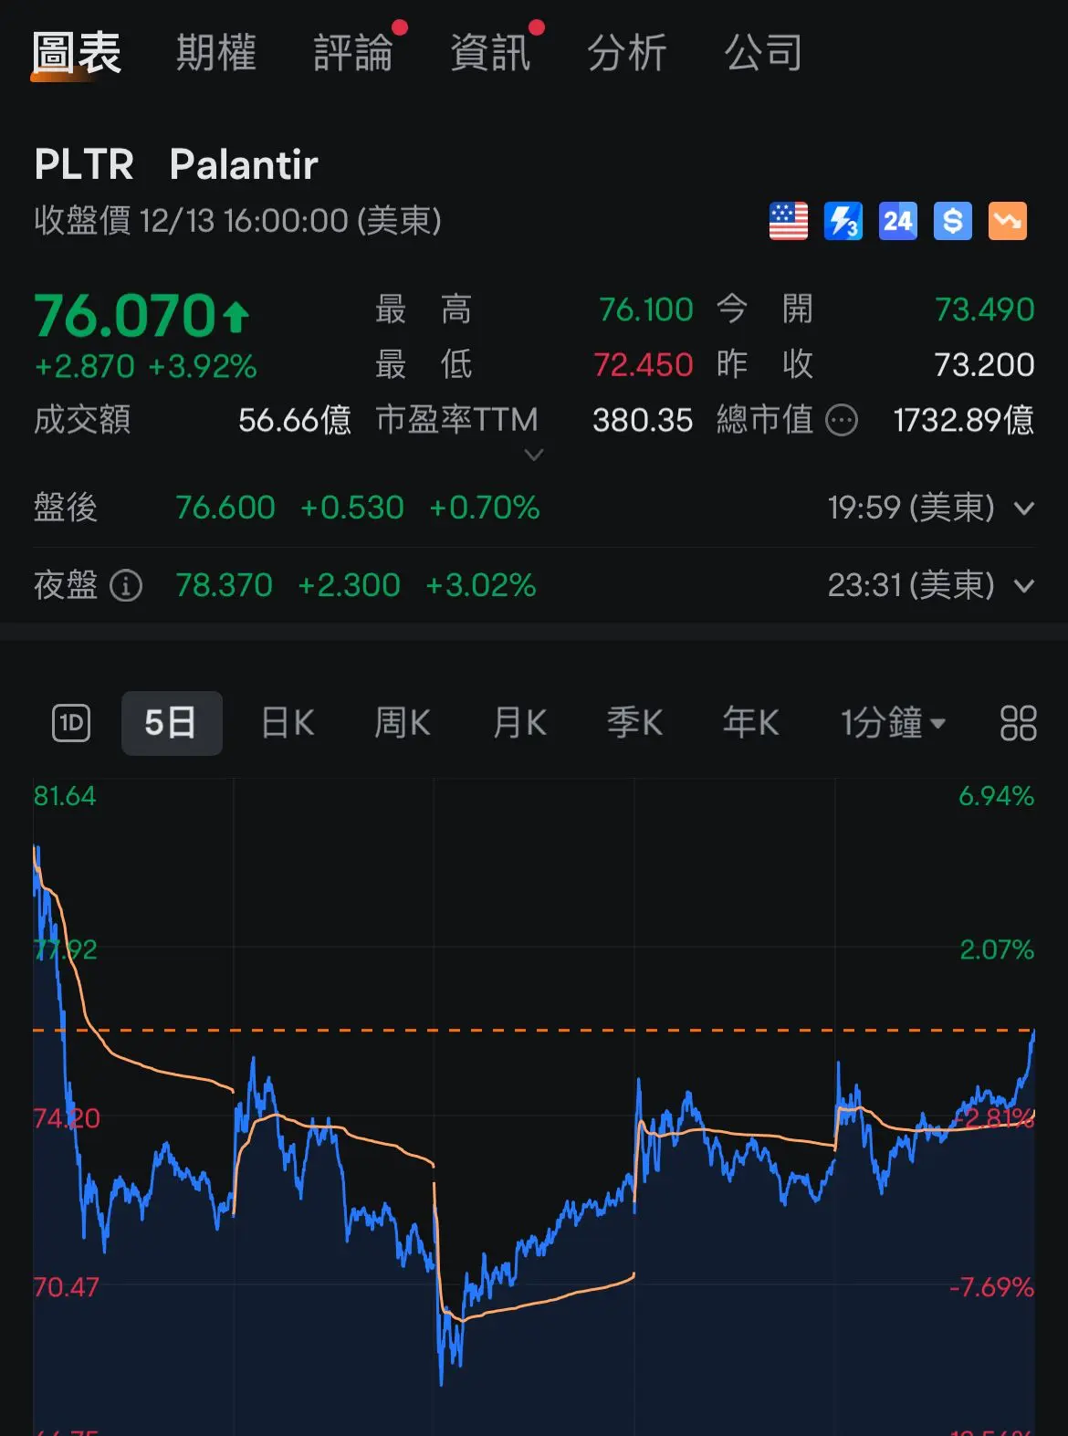Open the 總市值 more info circle icon
The image size is (1068, 1436).
point(842,421)
